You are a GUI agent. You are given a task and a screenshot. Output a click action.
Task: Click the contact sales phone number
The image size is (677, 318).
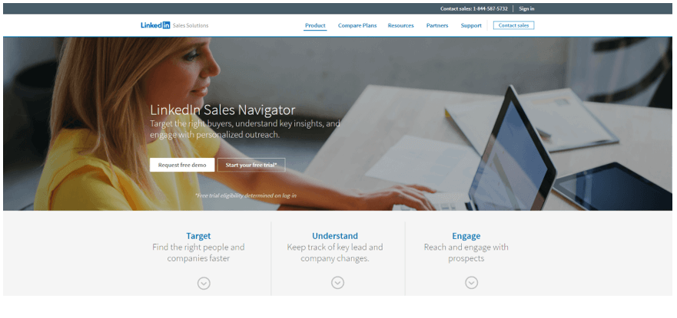coord(490,8)
